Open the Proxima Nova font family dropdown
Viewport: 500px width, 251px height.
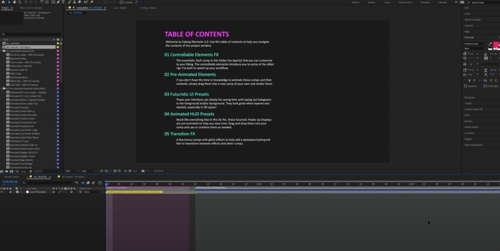point(475,44)
